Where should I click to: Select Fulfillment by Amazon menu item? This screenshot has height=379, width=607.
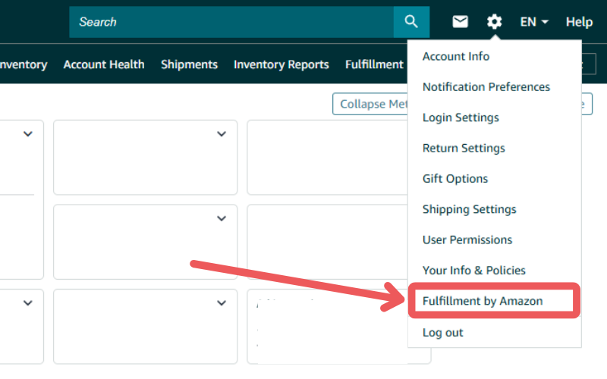coord(483,301)
